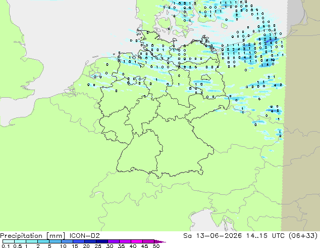Click the above-50 mm arrow on legend
Viewport: 320px width, 248px height.
point(160,241)
